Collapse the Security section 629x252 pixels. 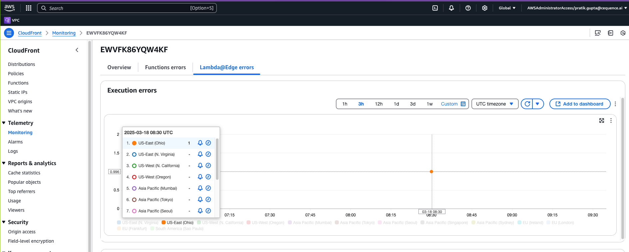4,222
